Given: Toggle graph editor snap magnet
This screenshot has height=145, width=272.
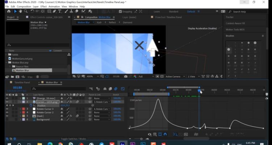Looking at the screenshot, I should coord(165,134).
